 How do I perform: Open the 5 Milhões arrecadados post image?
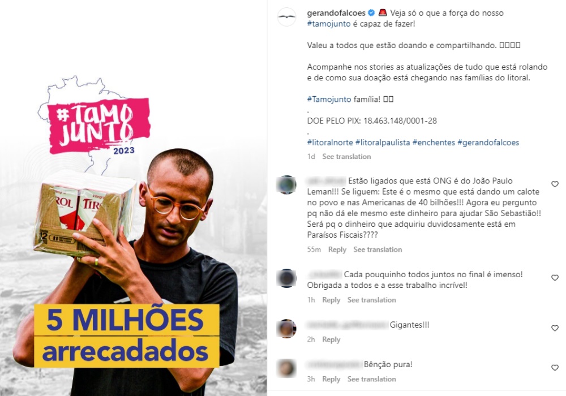tap(134, 198)
